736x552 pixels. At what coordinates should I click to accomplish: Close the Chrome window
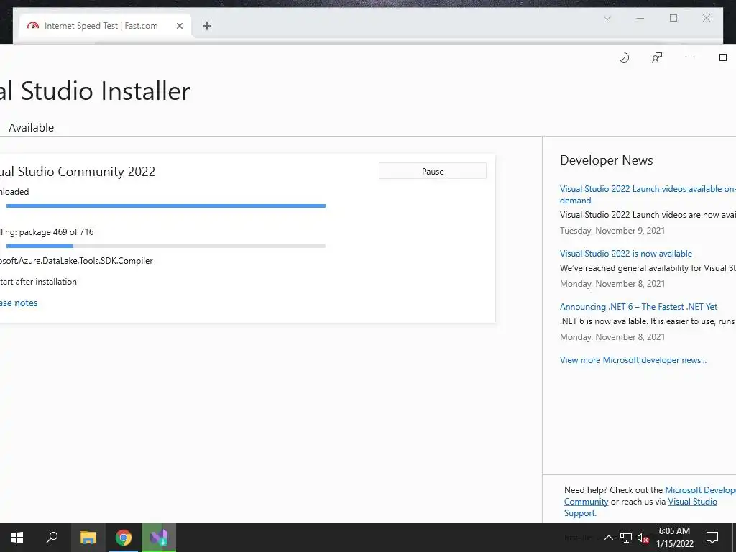[x=707, y=18]
